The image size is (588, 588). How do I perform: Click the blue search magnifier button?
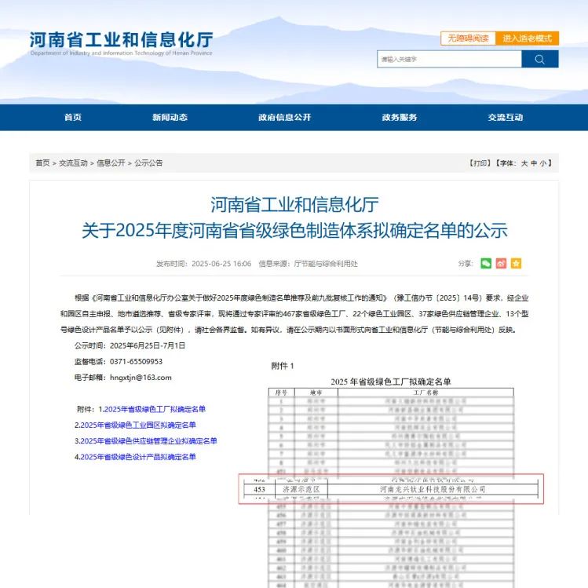click(x=539, y=59)
